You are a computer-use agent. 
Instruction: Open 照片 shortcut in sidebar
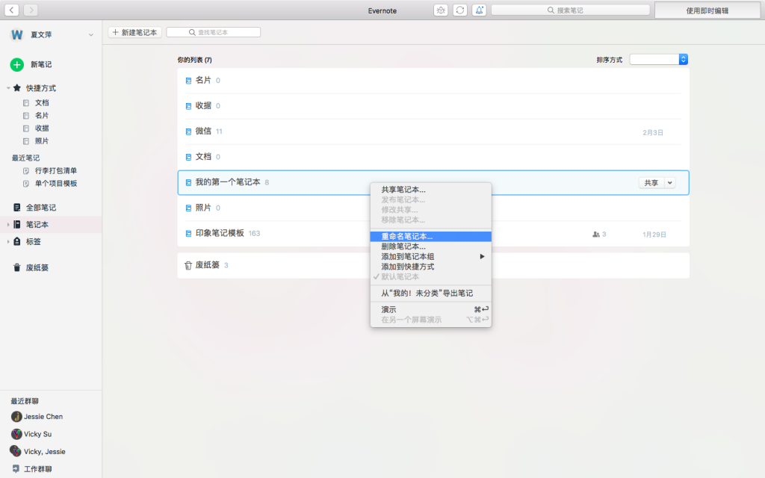point(42,141)
